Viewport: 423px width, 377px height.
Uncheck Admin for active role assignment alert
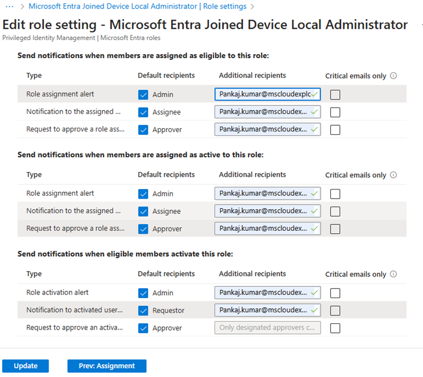coord(143,194)
